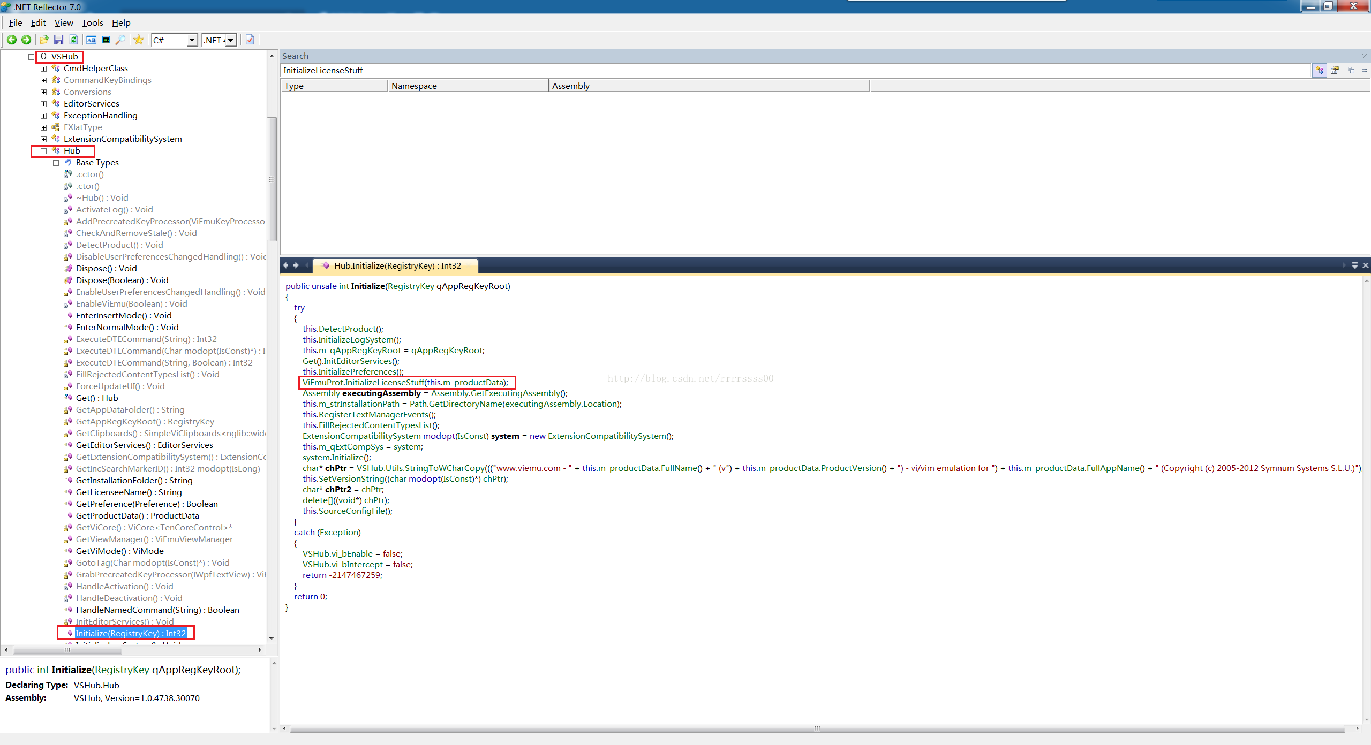Click the magnifying glass search icon
Screen dimensions: 1371x745
[x=121, y=40]
